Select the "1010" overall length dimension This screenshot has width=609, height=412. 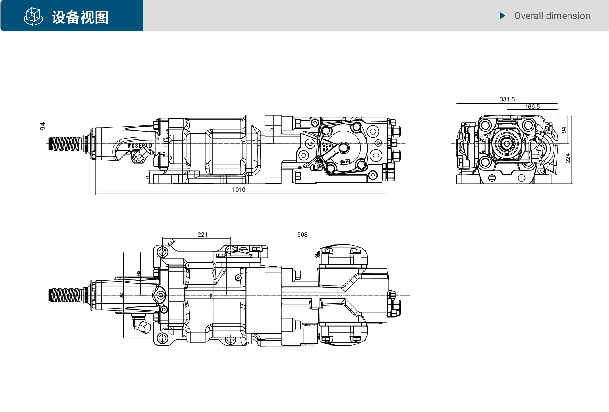tap(239, 190)
